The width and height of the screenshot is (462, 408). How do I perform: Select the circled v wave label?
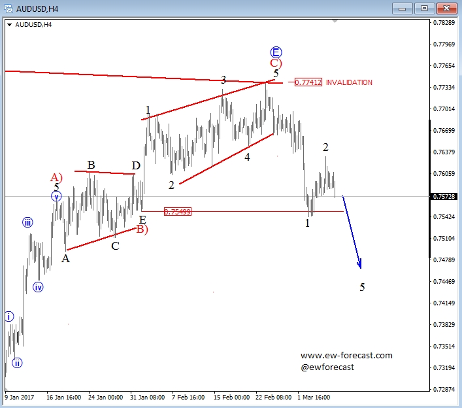point(56,196)
